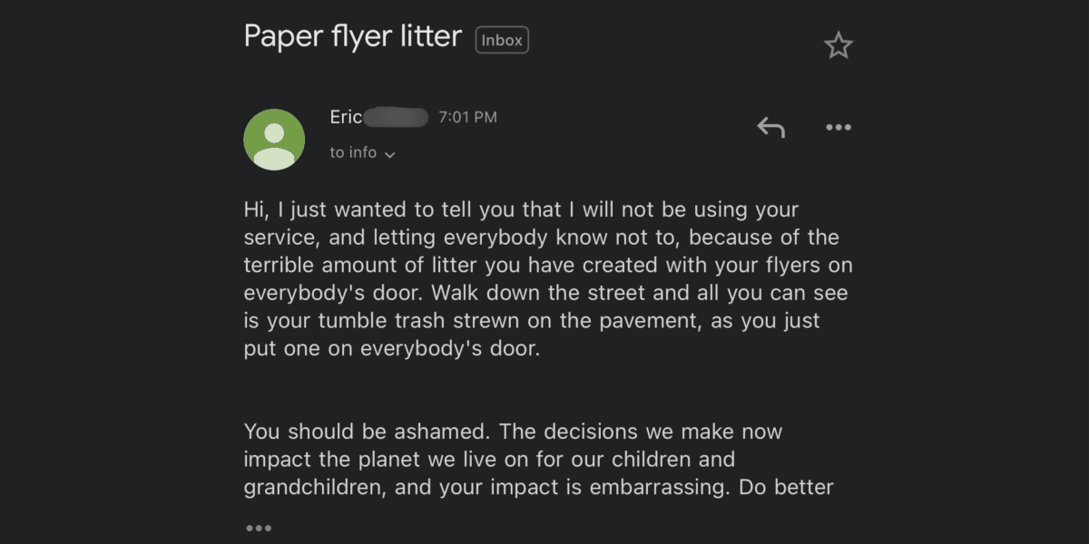Click the word 'Hi' starting the message
Image resolution: width=1089 pixels, height=544 pixels.
255,209
